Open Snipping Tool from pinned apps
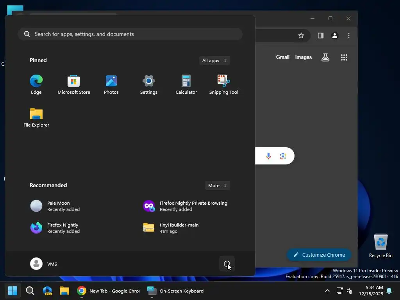Screen dimensions: 400x300 pyautogui.click(x=224, y=84)
